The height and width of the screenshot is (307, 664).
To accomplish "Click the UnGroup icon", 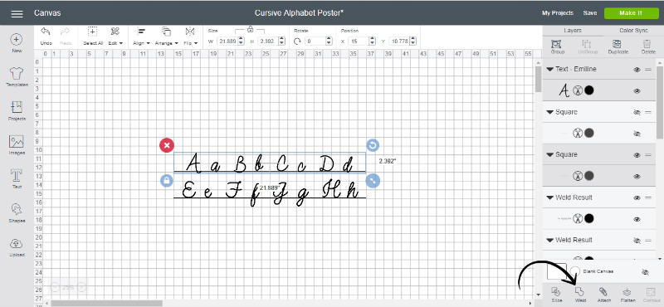I will (x=587, y=46).
